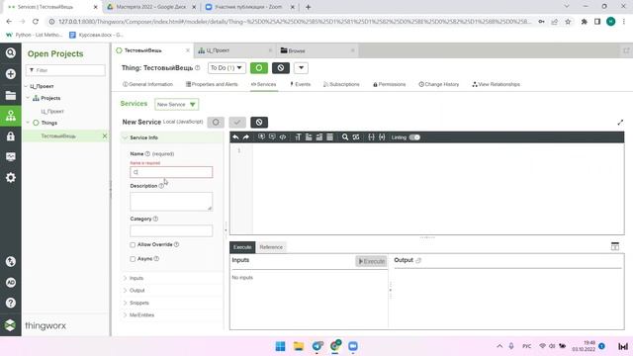Click the comment-minus icon in the editor toolbar
The width and height of the screenshot is (633, 356).
(x=272, y=137)
